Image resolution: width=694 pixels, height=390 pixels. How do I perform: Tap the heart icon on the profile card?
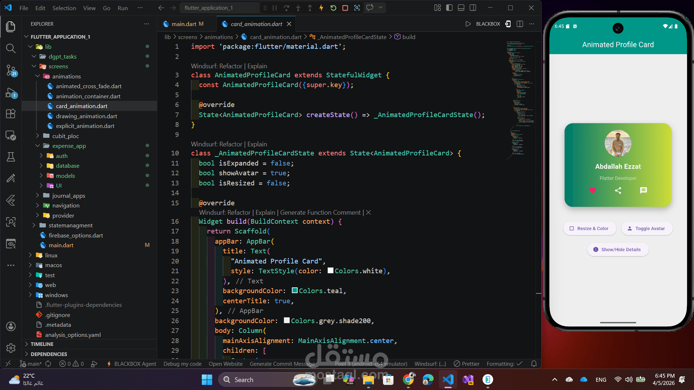[592, 190]
